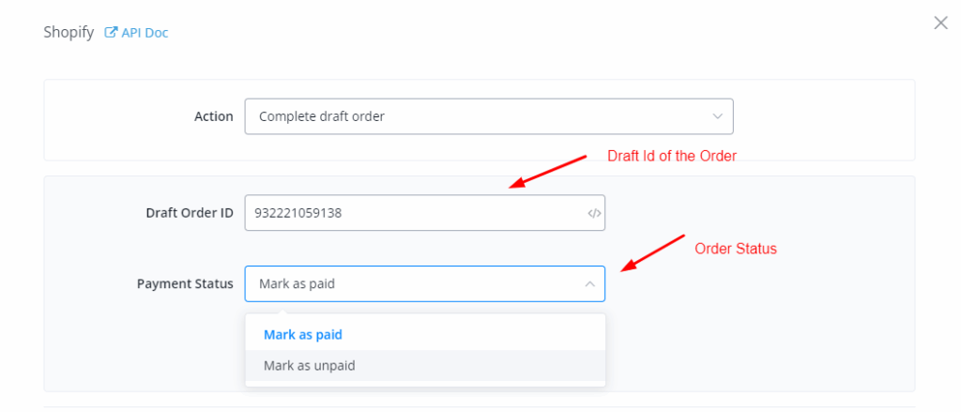Close the Shopify dialog with the X
Screen dimensions: 961x412
point(940,23)
